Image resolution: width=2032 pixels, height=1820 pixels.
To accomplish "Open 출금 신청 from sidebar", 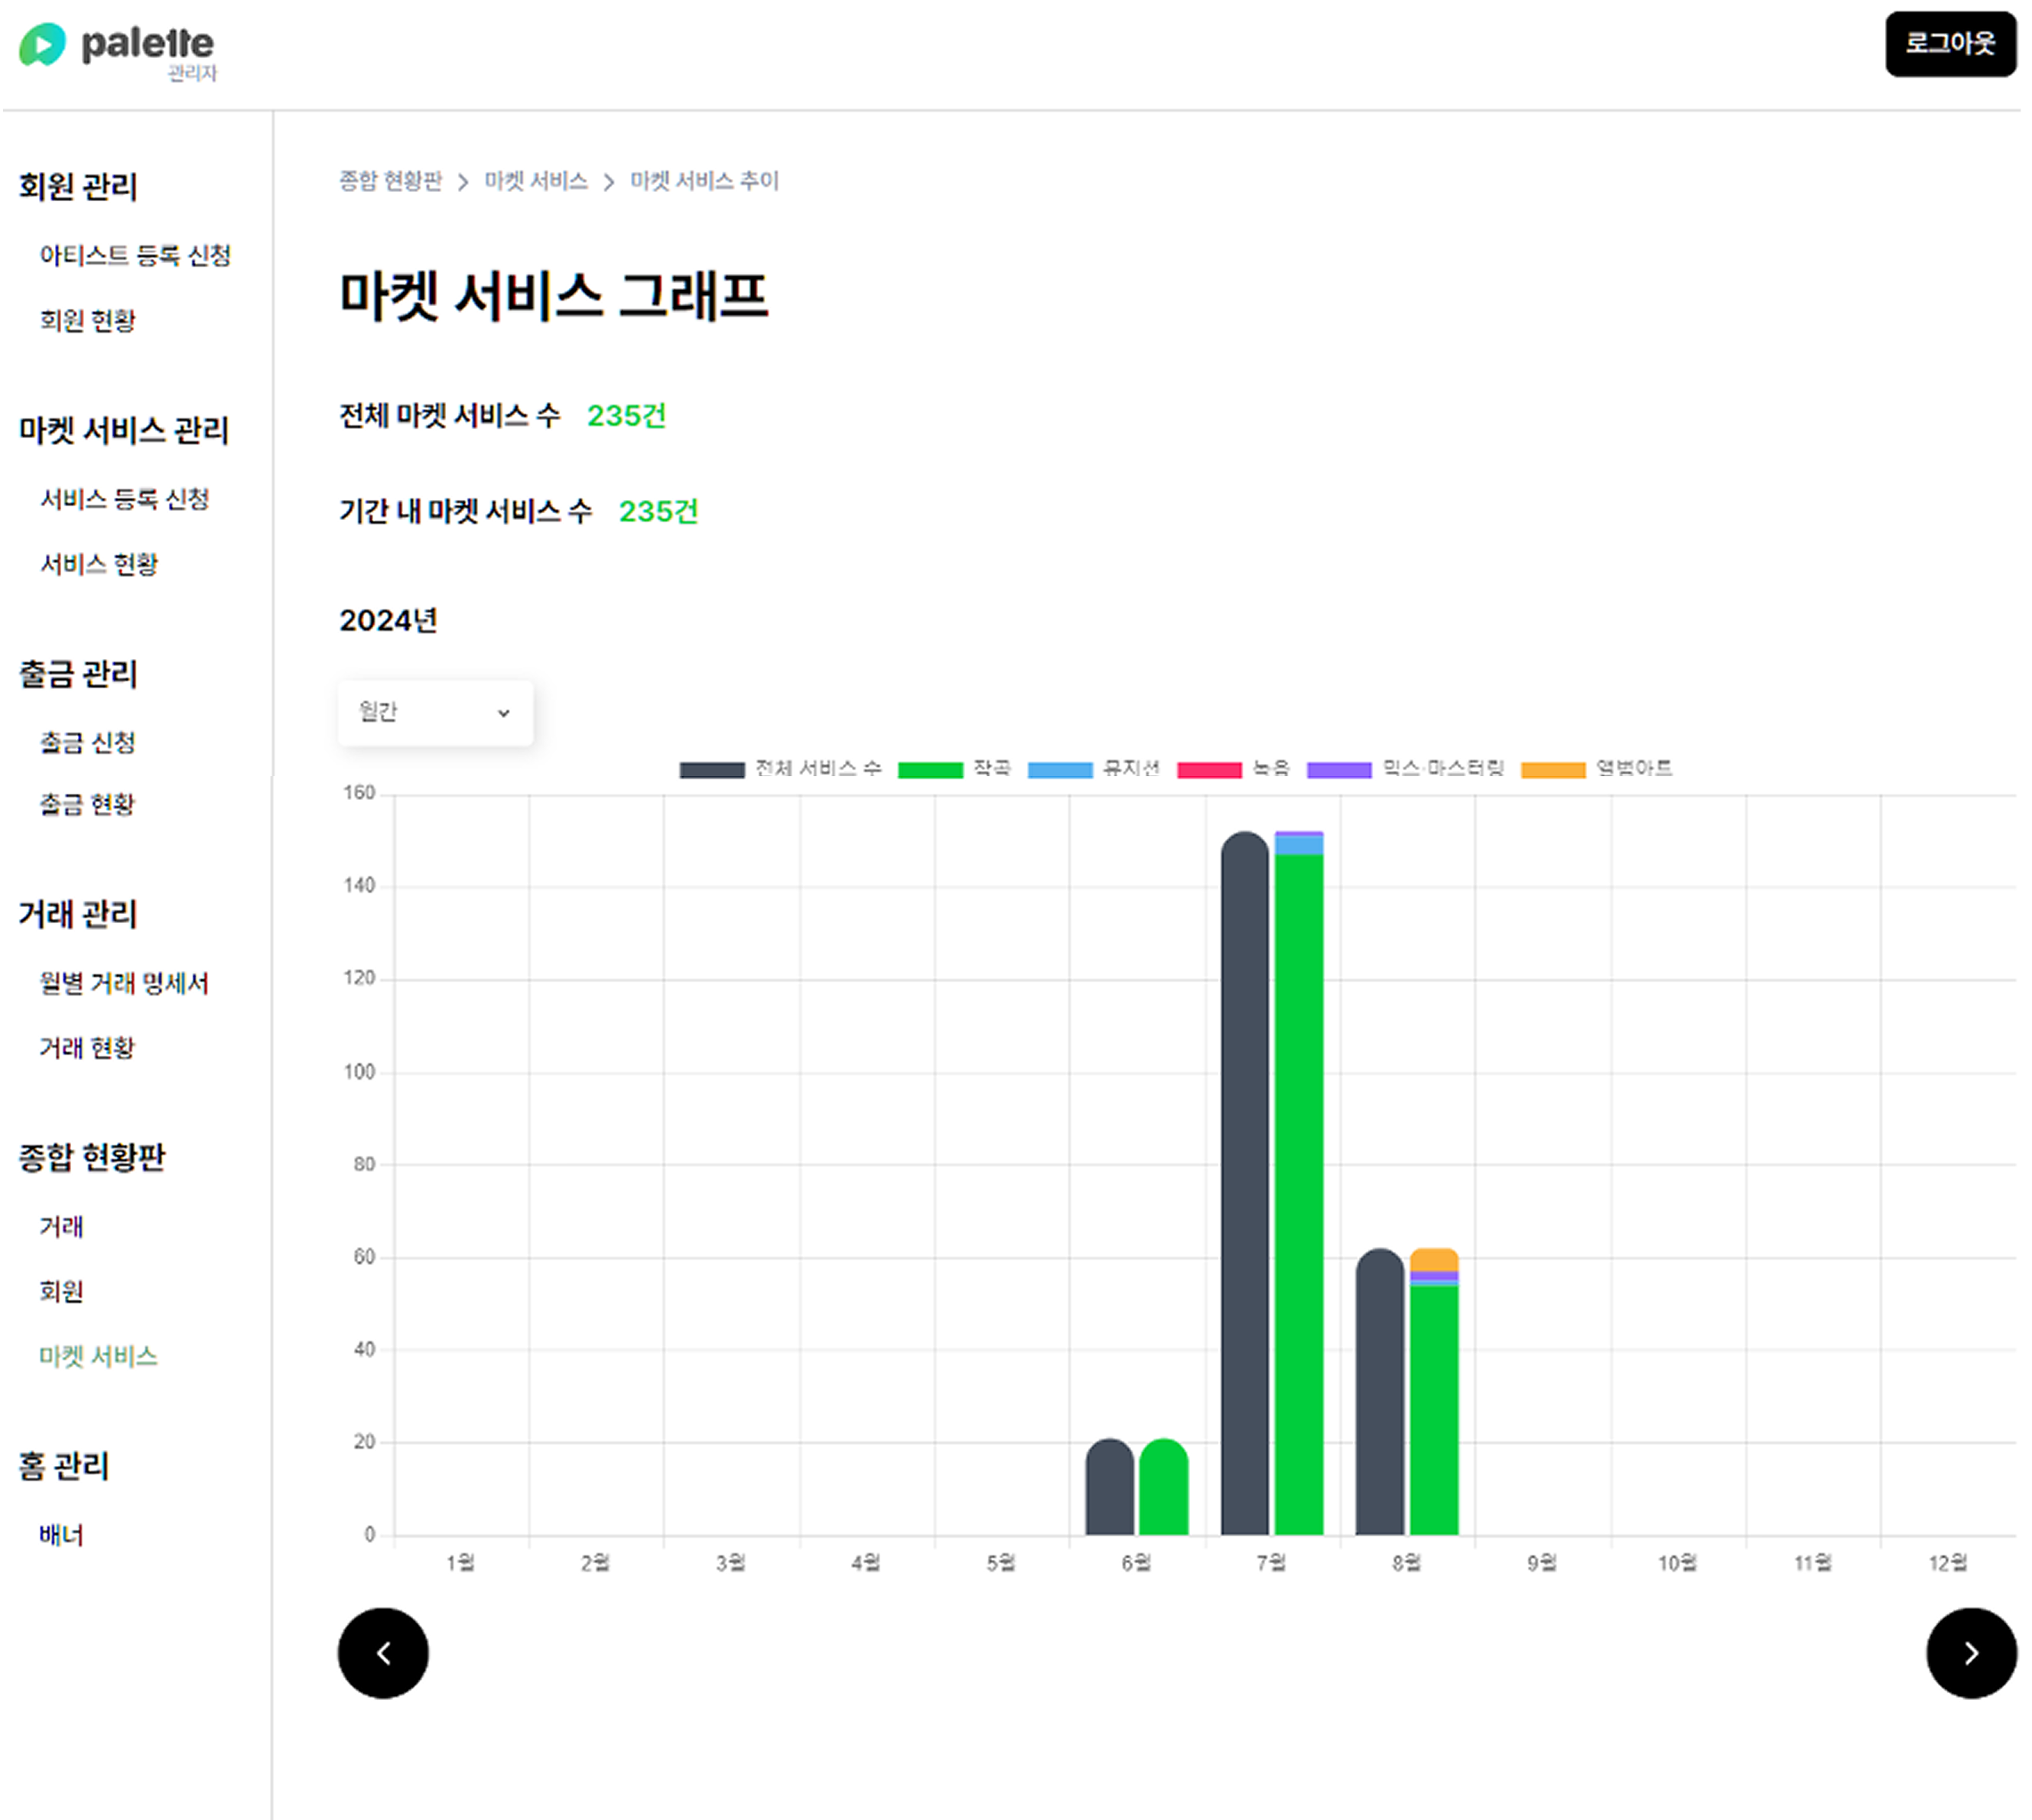I will pos(87,742).
